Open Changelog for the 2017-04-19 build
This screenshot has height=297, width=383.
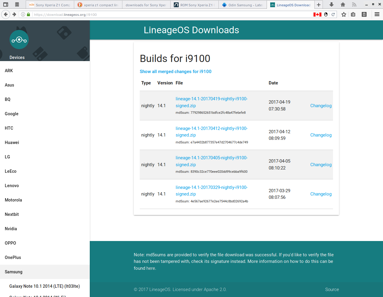(x=321, y=106)
